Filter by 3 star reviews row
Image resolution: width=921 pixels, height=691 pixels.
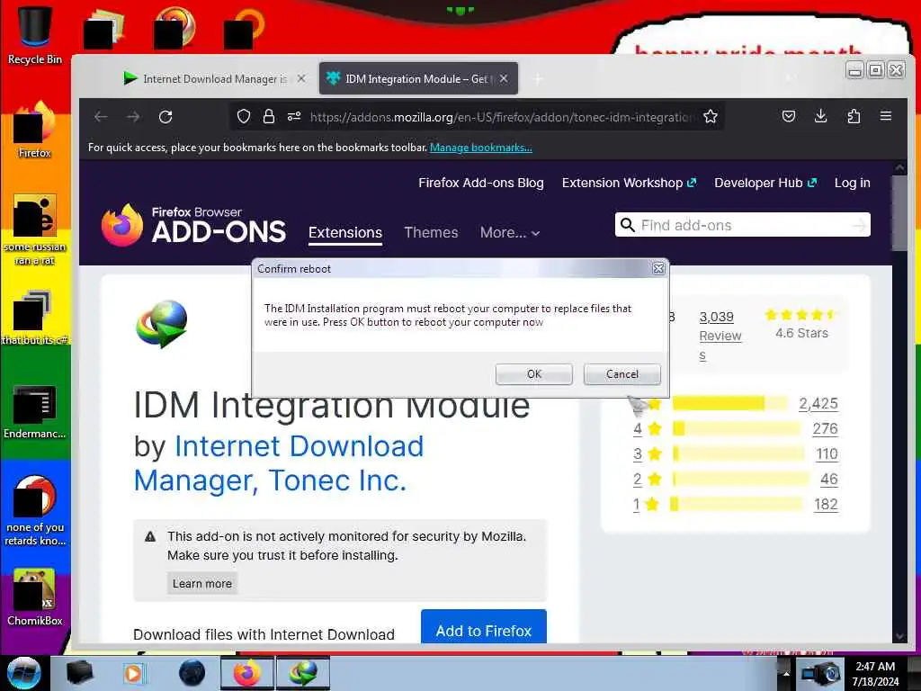click(x=736, y=454)
